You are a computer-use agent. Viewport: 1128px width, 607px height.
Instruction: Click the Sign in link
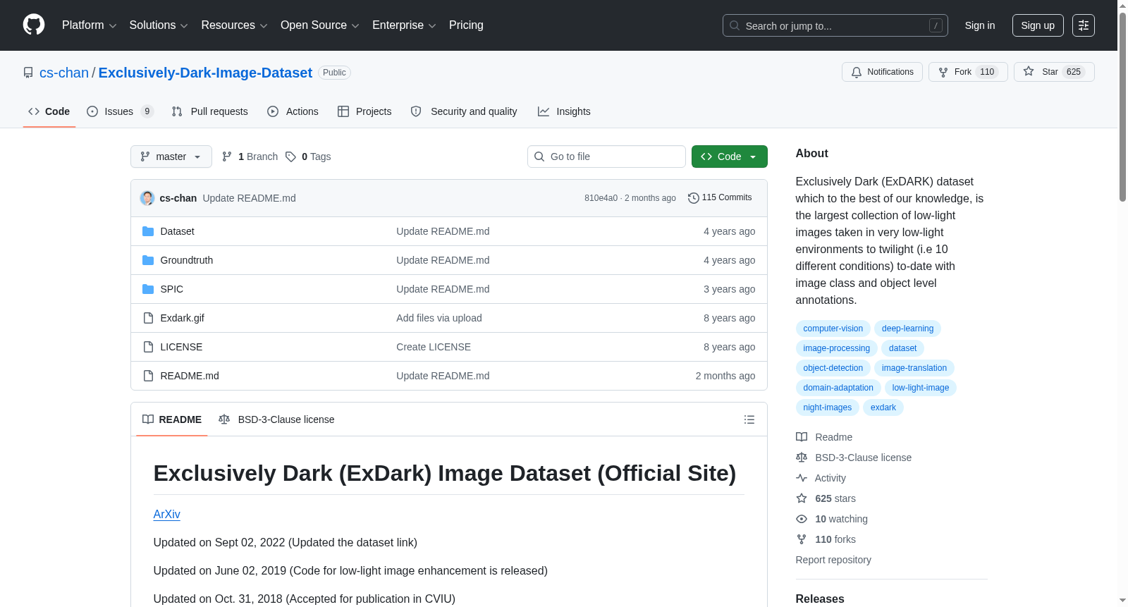980,25
